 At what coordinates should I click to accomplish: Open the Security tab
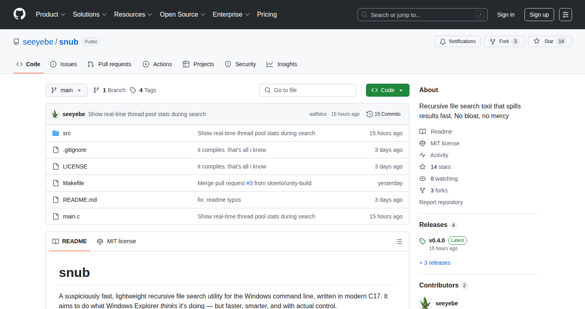pos(240,64)
